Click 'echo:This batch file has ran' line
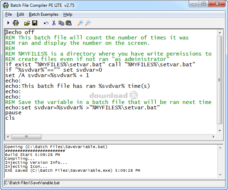228x190 pixels. pyautogui.click(x=78, y=86)
